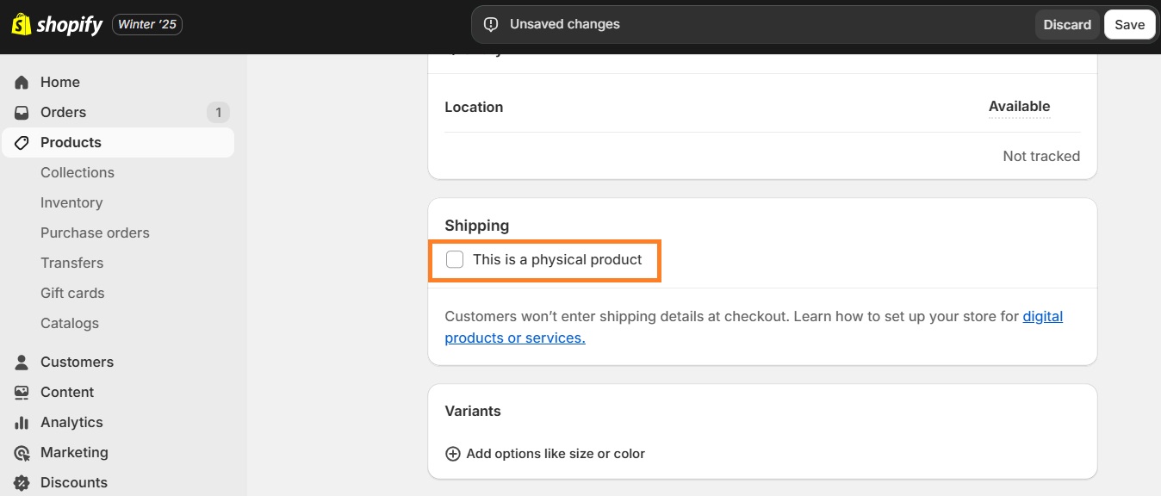This screenshot has height=496, width=1161.
Task: Toggle 'This is a physical product' off
Action: click(x=455, y=259)
